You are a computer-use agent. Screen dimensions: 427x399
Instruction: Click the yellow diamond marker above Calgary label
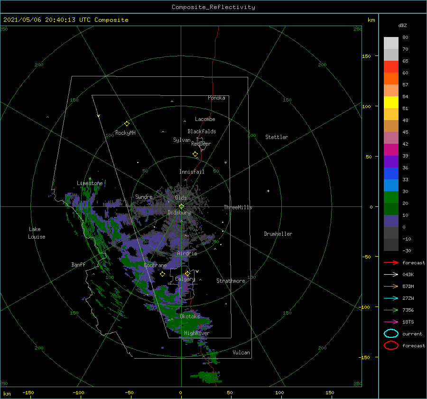click(187, 273)
